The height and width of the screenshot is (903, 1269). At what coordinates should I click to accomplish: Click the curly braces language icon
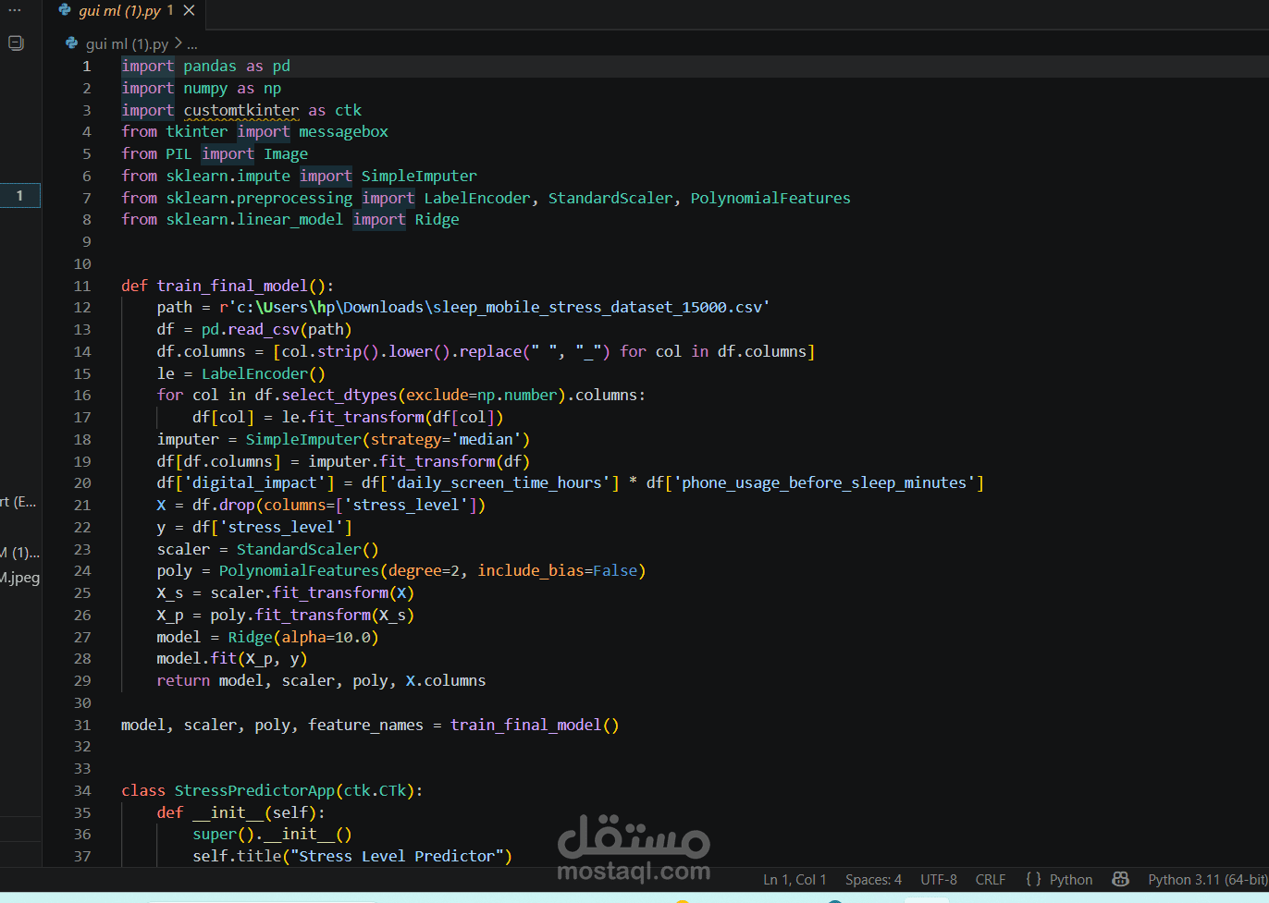coord(1033,879)
